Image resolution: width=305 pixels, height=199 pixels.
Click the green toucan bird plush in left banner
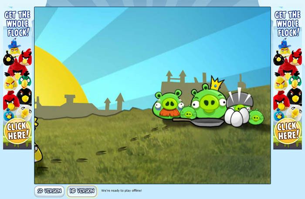(25, 81)
